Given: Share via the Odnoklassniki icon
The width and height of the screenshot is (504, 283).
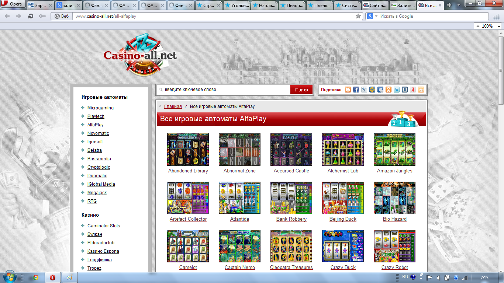Looking at the screenshot, I should [x=389, y=90].
